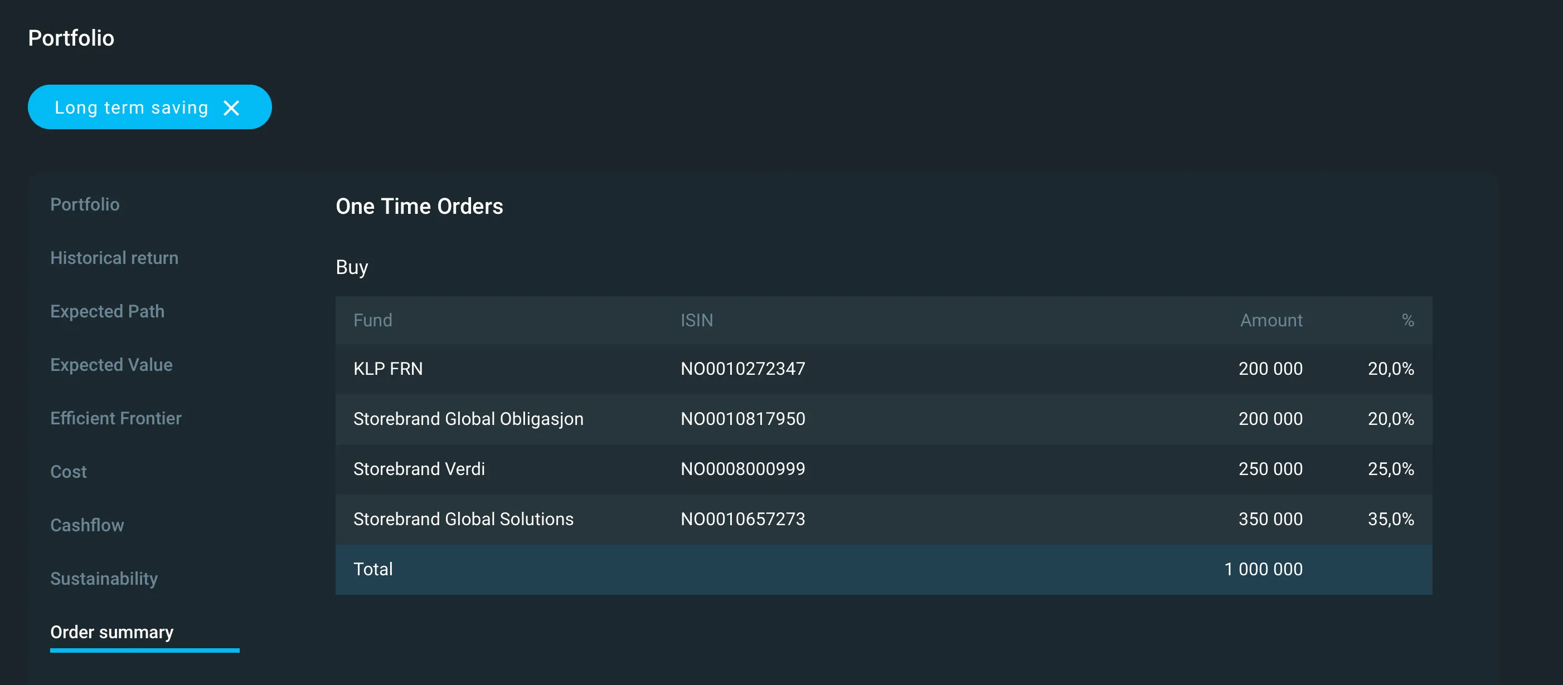This screenshot has width=1563, height=685.
Task: Select the Storebrand Global Solutions fund
Action: 464,519
